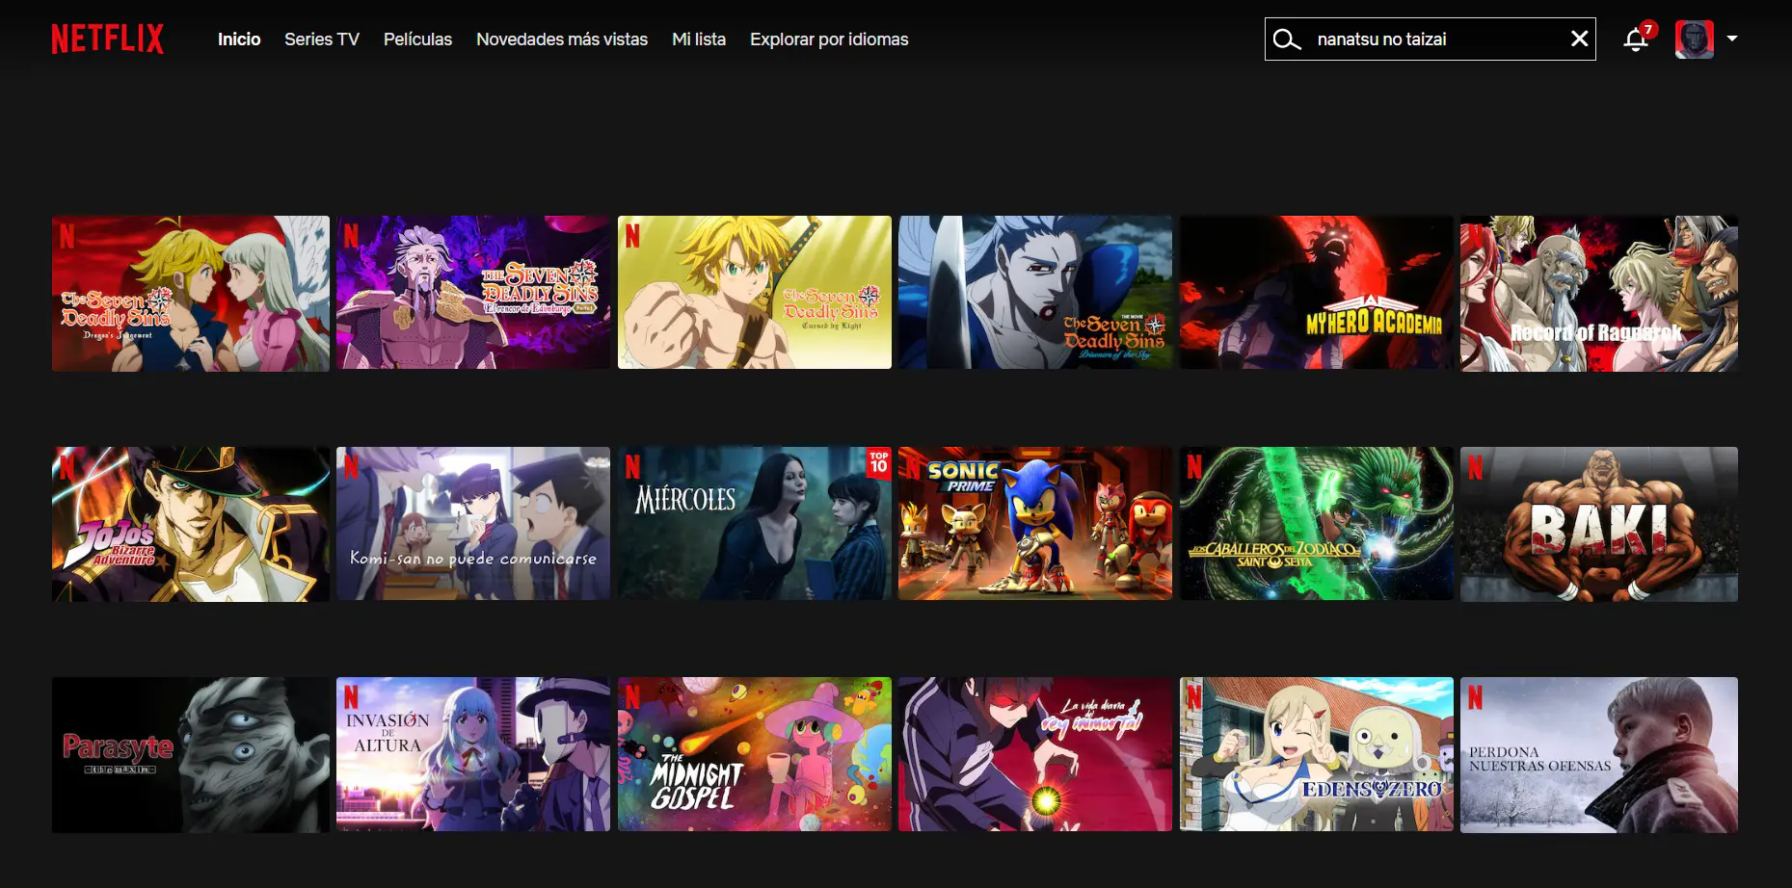Click the Netflix logo
This screenshot has height=888, width=1792.
click(x=107, y=39)
